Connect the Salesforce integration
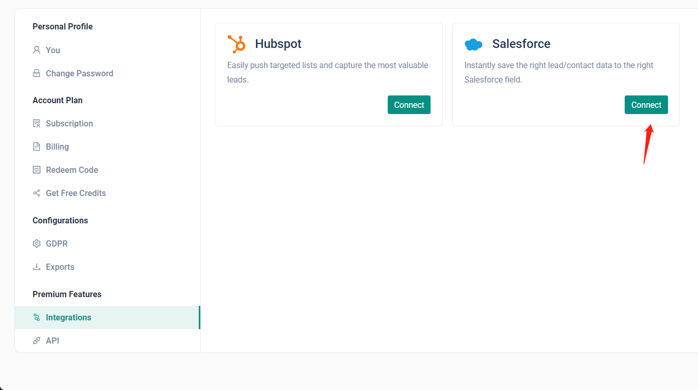This screenshot has height=390, width=698. click(646, 105)
